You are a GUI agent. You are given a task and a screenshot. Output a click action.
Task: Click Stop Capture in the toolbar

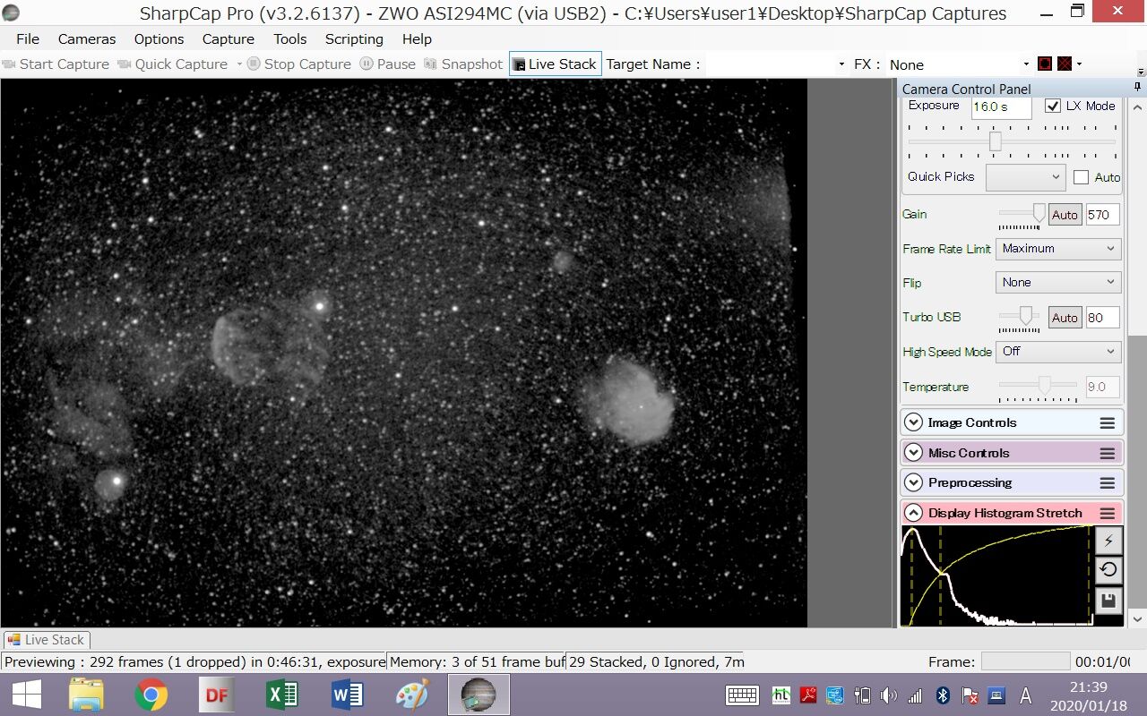click(x=299, y=64)
